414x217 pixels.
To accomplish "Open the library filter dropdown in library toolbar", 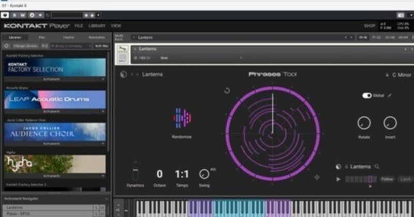I will (71, 46).
